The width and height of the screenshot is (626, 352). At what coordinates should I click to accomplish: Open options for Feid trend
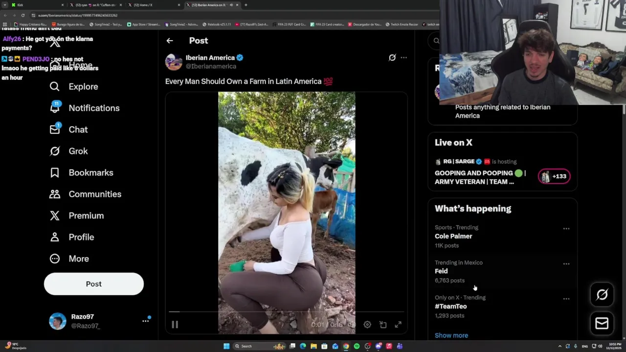point(566,264)
